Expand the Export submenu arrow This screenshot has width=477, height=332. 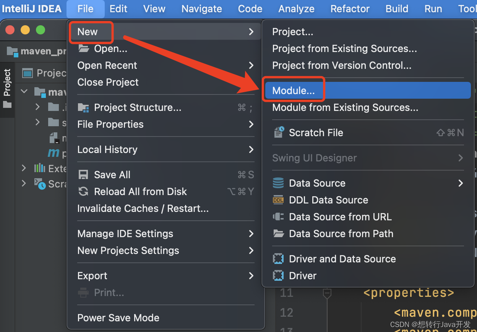click(x=251, y=276)
